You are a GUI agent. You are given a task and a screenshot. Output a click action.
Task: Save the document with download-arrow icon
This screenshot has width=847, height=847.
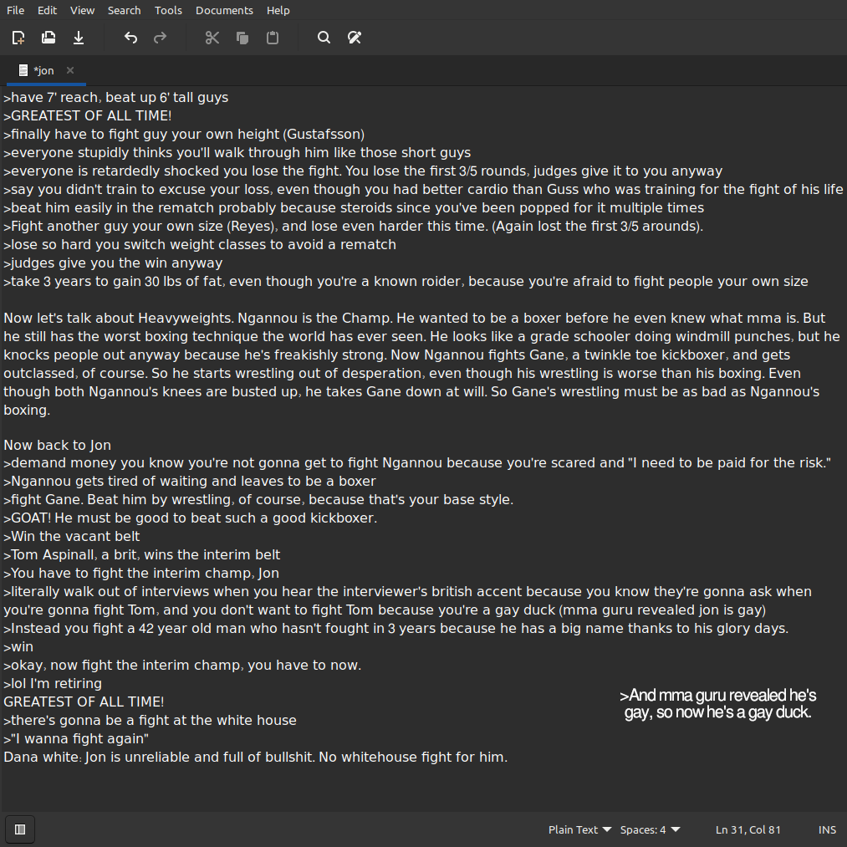coord(79,38)
